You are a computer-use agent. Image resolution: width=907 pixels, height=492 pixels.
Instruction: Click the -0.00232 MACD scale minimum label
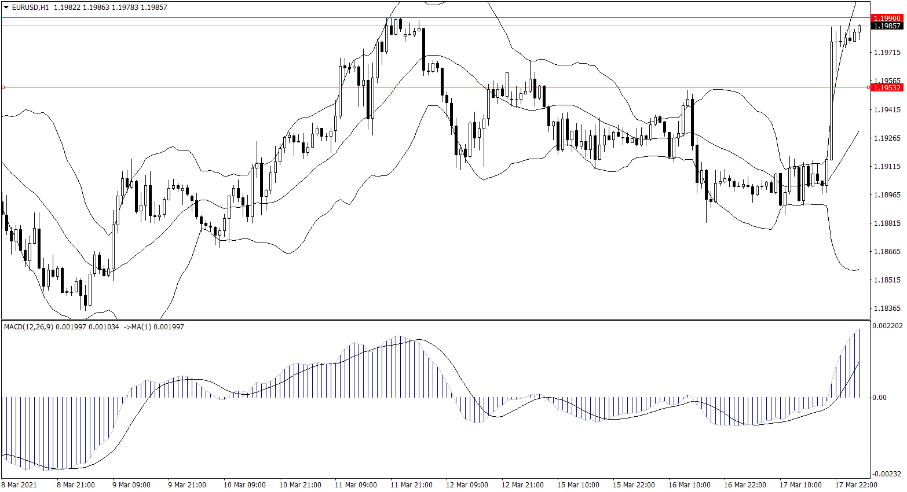887,474
